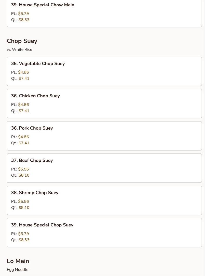Choose House Special Chow Mein quart price
This screenshot has height=276, width=210.
coord(24,20)
